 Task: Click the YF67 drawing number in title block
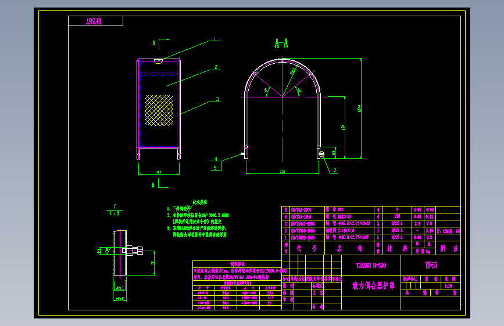click(431, 265)
